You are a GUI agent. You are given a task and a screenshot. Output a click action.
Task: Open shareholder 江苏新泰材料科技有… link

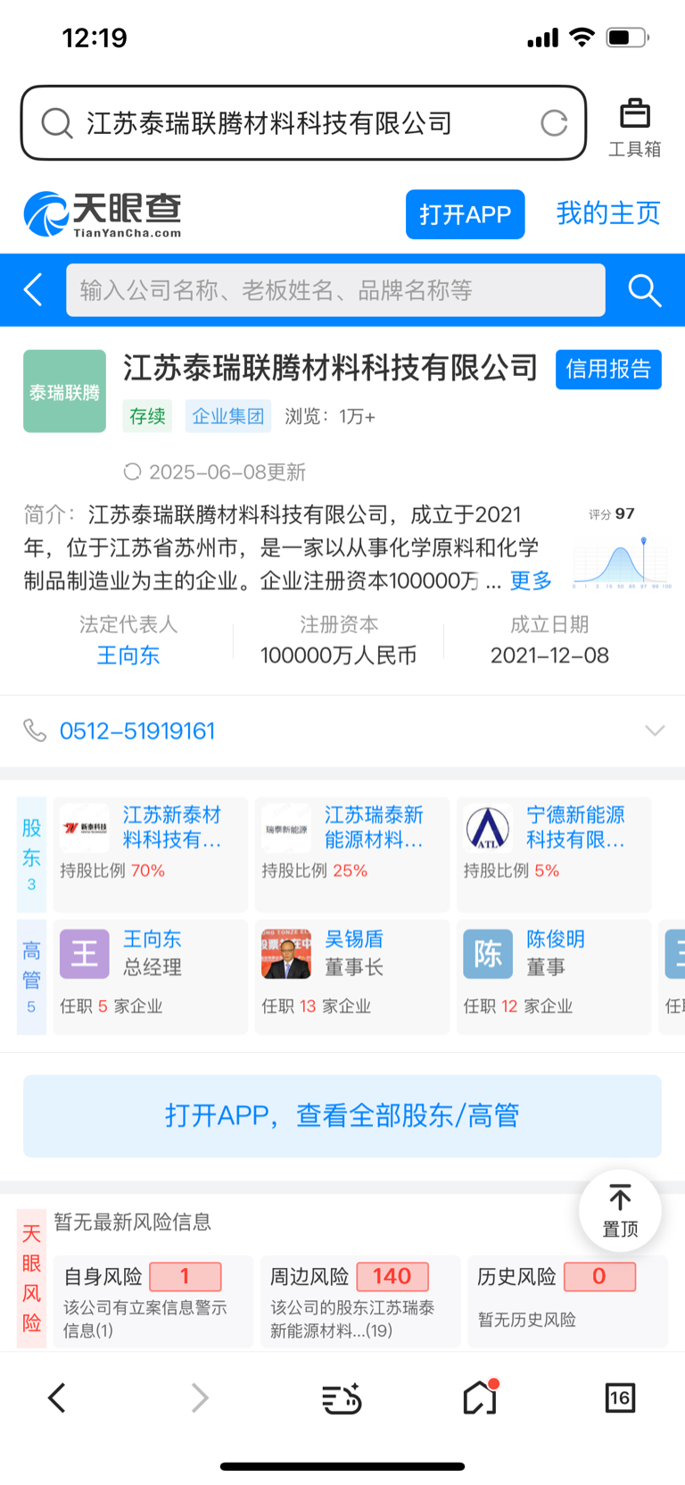pos(172,827)
